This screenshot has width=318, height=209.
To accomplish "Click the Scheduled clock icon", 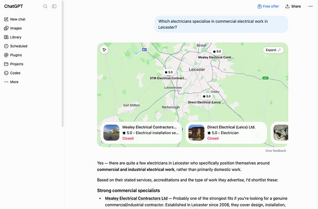I will pyautogui.click(x=6, y=46).
